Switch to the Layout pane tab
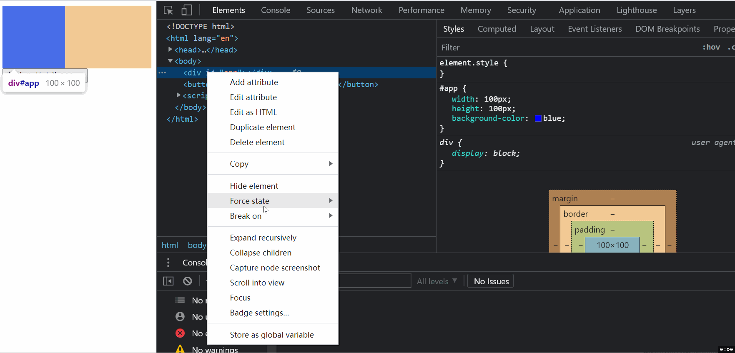Screen dimensions: 735x353 [542, 29]
